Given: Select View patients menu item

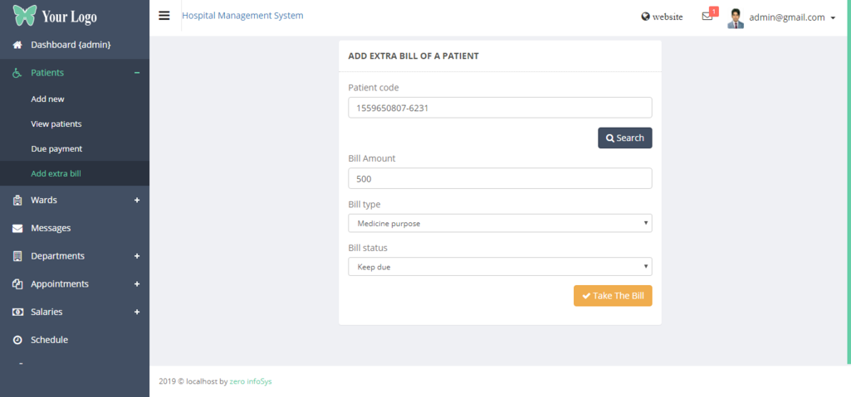Looking at the screenshot, I should click(x=56, y=123).
